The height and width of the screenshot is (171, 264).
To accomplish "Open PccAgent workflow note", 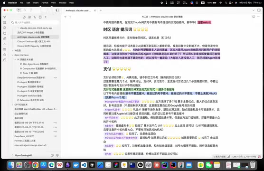I will click(x=29, y=95).
